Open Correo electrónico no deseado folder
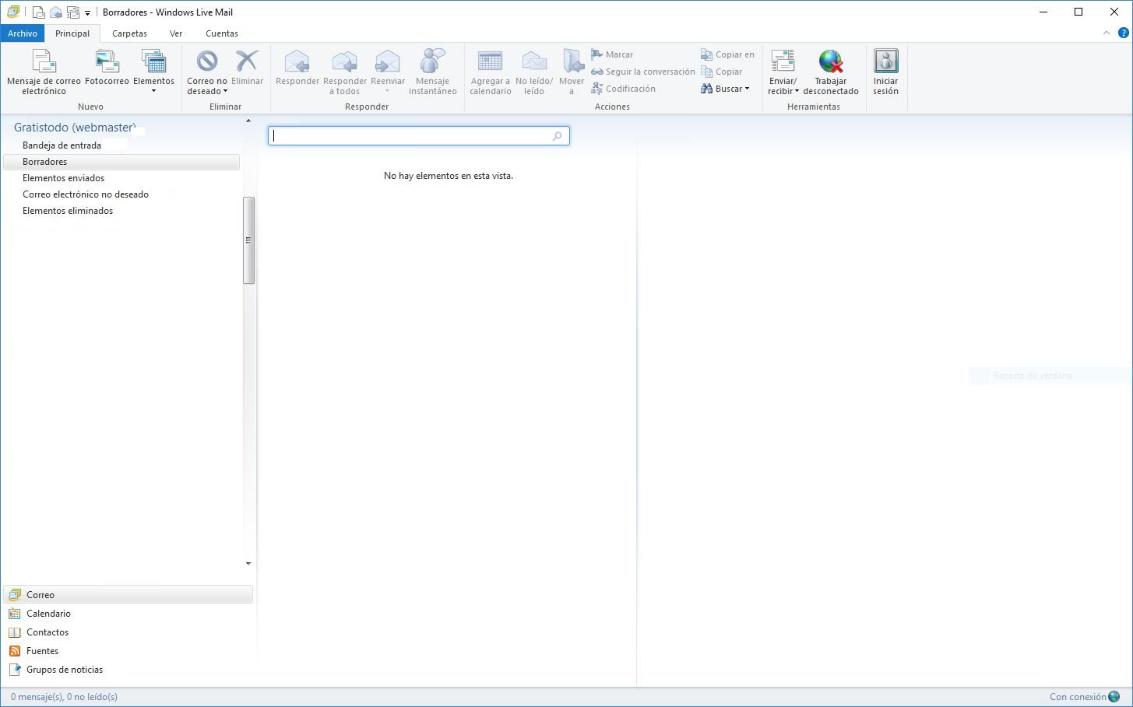The image size is (1133, 707). [86, 194]
